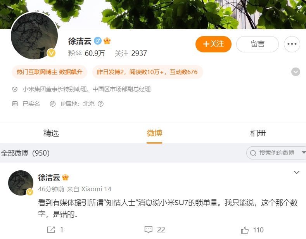The height and width of the screenshot is (239, 306).
Task: Click the question mark next to IP属地
Action: click(x=100, y=104)
